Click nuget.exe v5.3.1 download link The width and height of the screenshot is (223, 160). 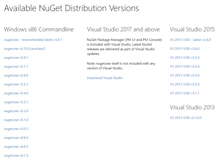[x=16, y=102]
